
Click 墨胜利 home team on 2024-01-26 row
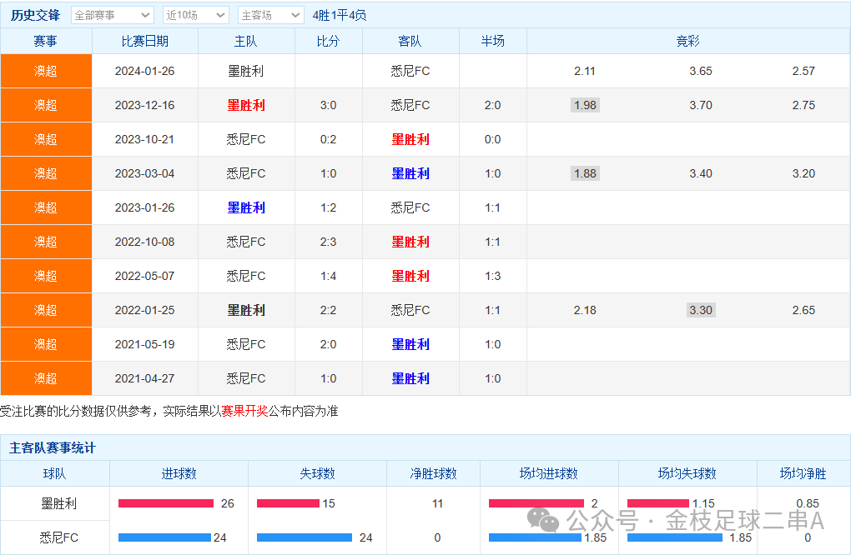pos(246,71)
